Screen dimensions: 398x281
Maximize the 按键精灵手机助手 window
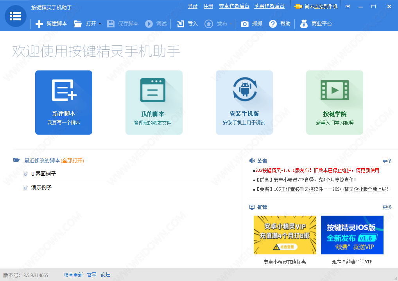[373, 7]
